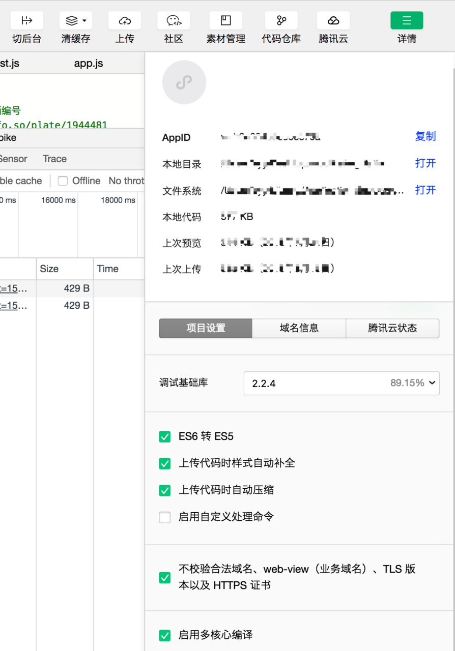This screenshot has width=455, height=651.
Task: Toggle the Offline checkbox in DevTools
Action: (x=62, y=181)
